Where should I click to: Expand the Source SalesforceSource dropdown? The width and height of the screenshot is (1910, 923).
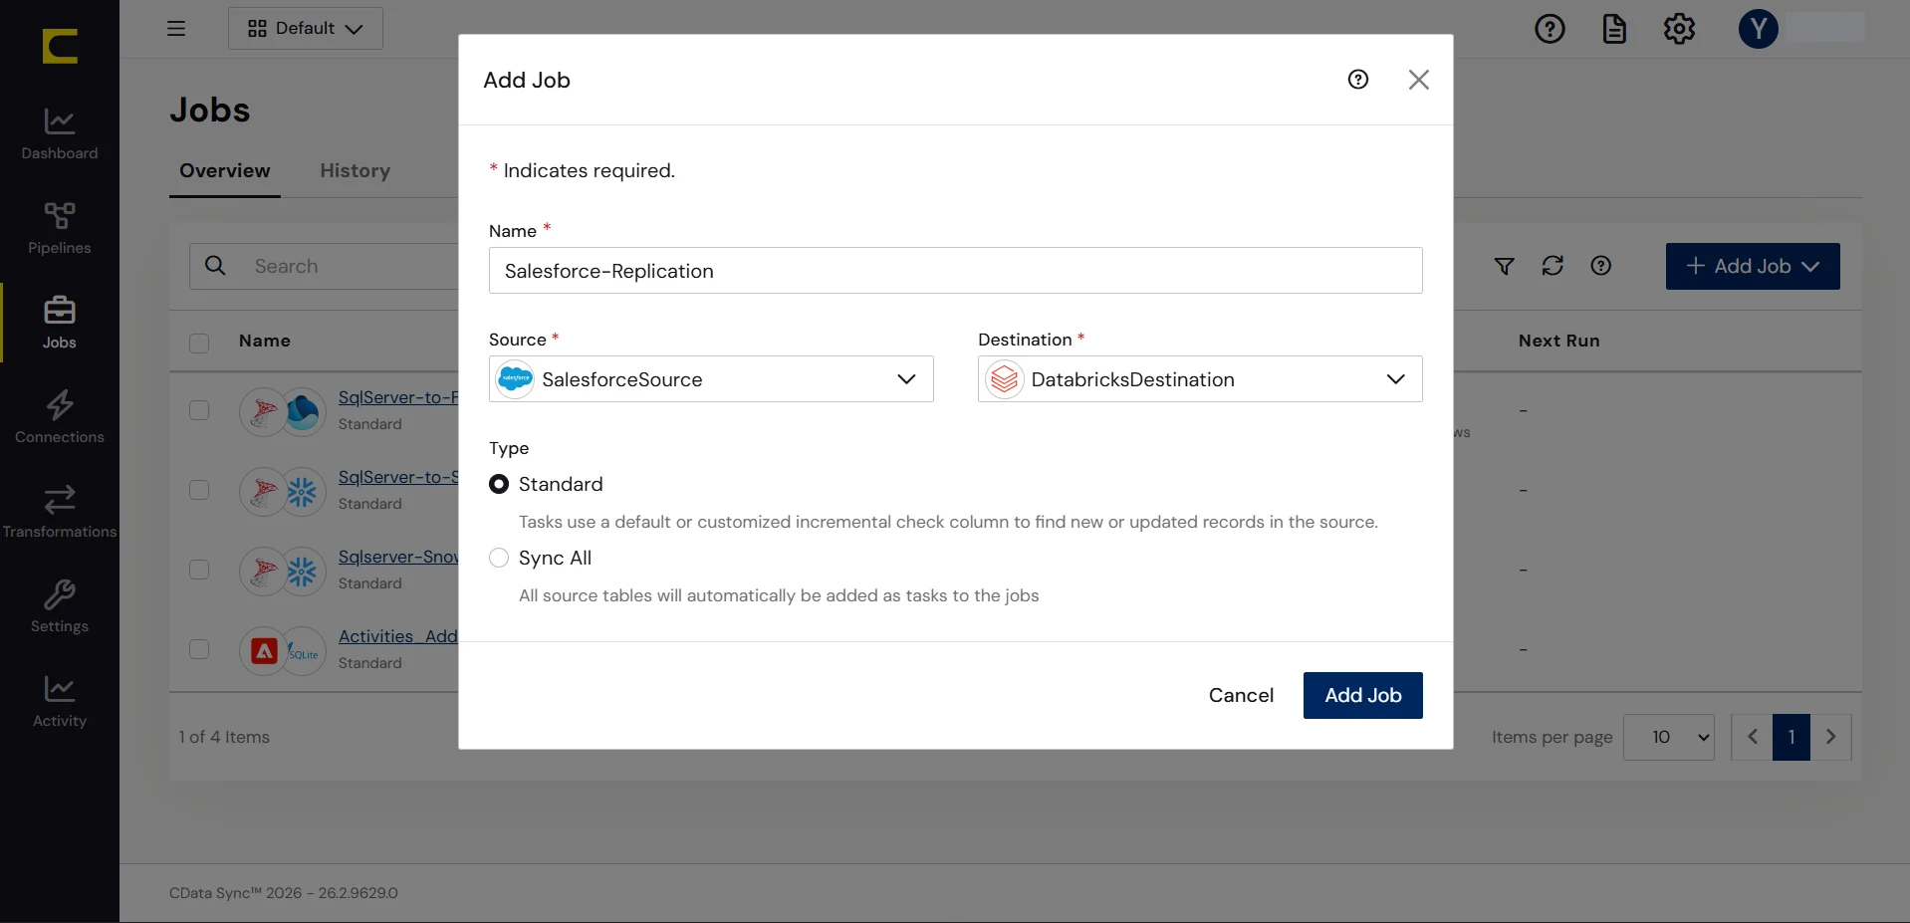(711, 379)
